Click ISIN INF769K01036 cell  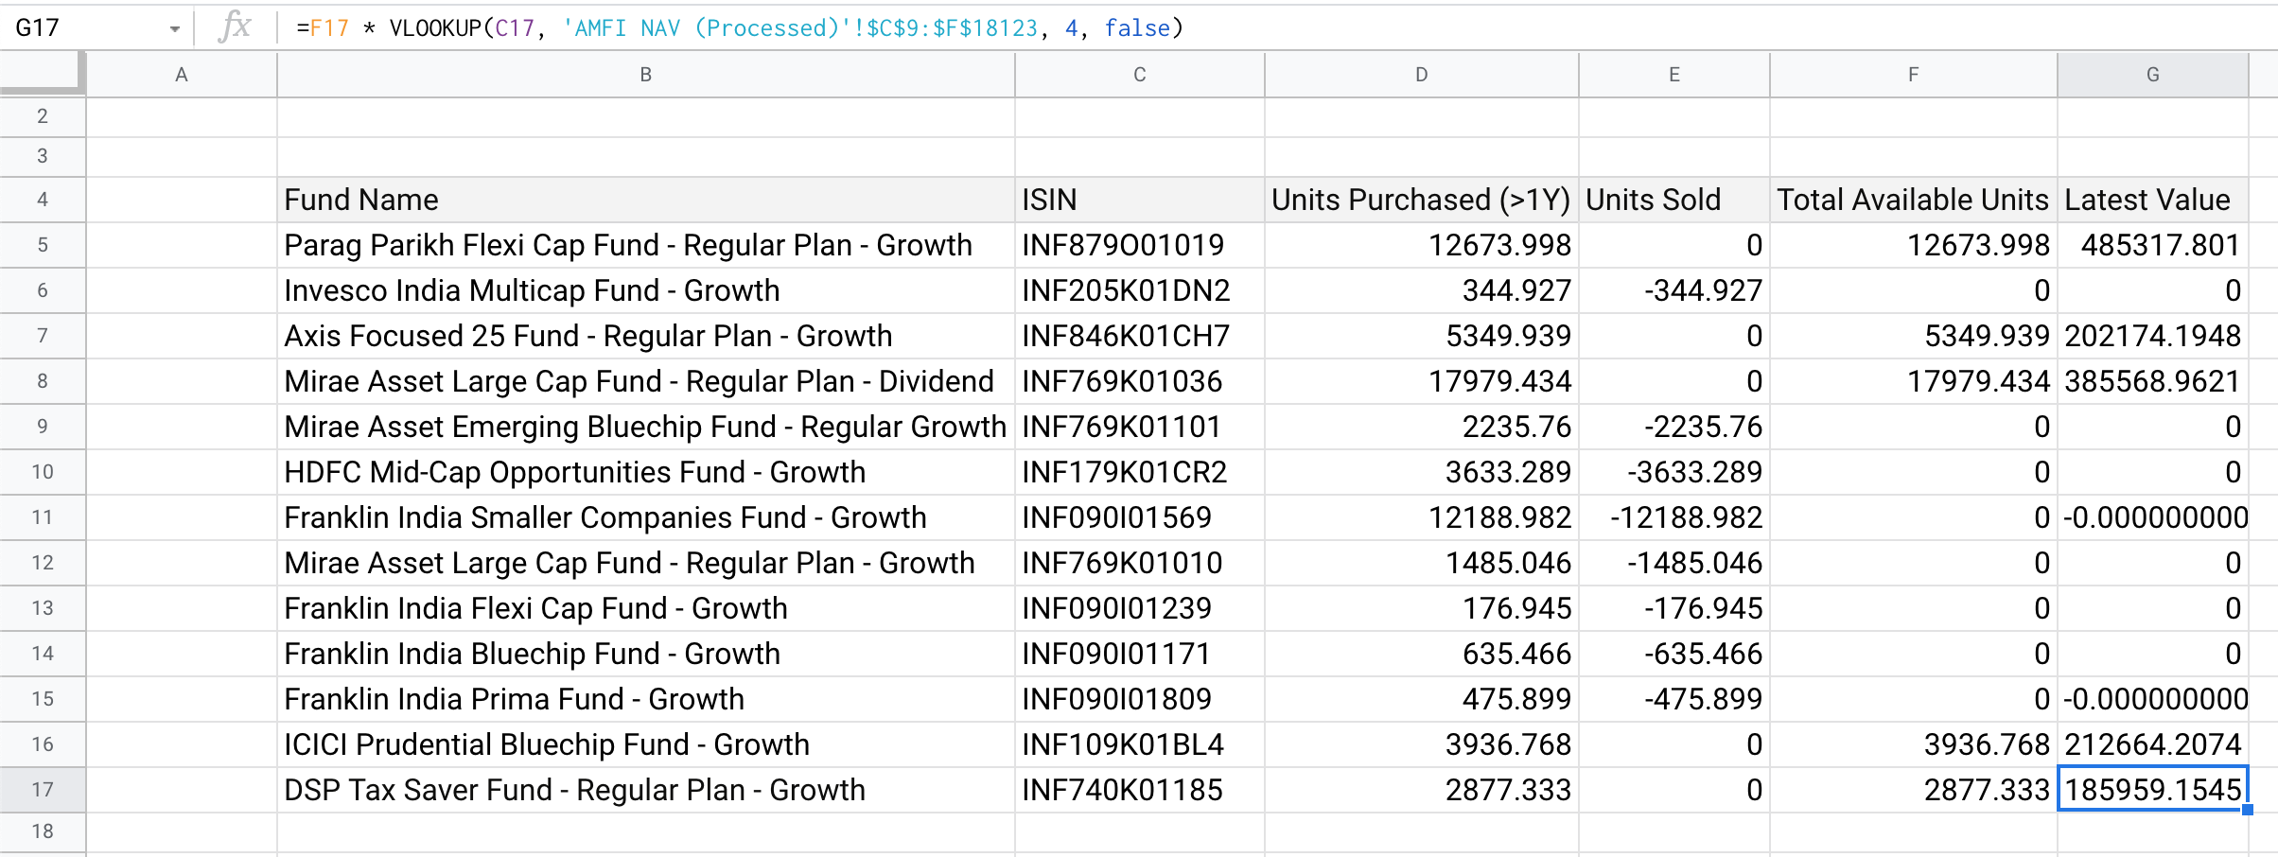1140,381
